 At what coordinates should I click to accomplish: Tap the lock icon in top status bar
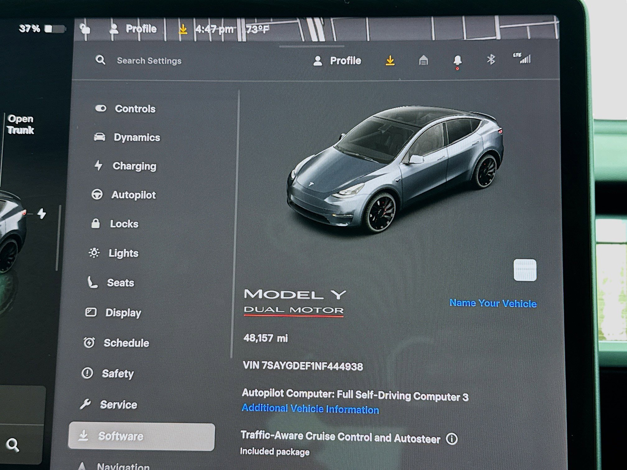pyautogui.click(x=85, y=29)
